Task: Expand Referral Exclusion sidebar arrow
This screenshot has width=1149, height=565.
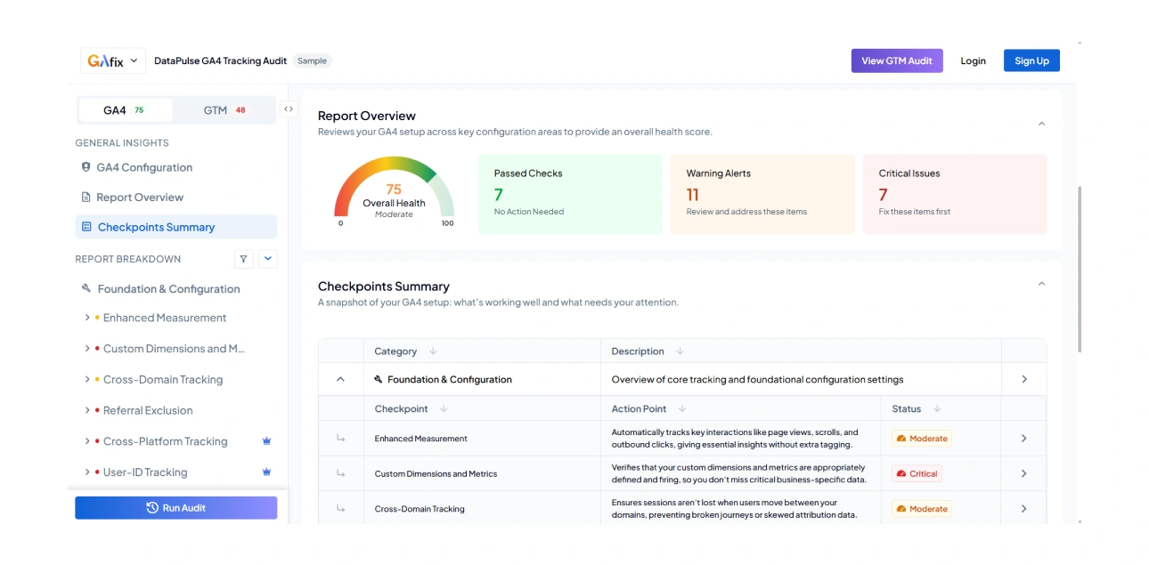Action: [x=87, y=410]
